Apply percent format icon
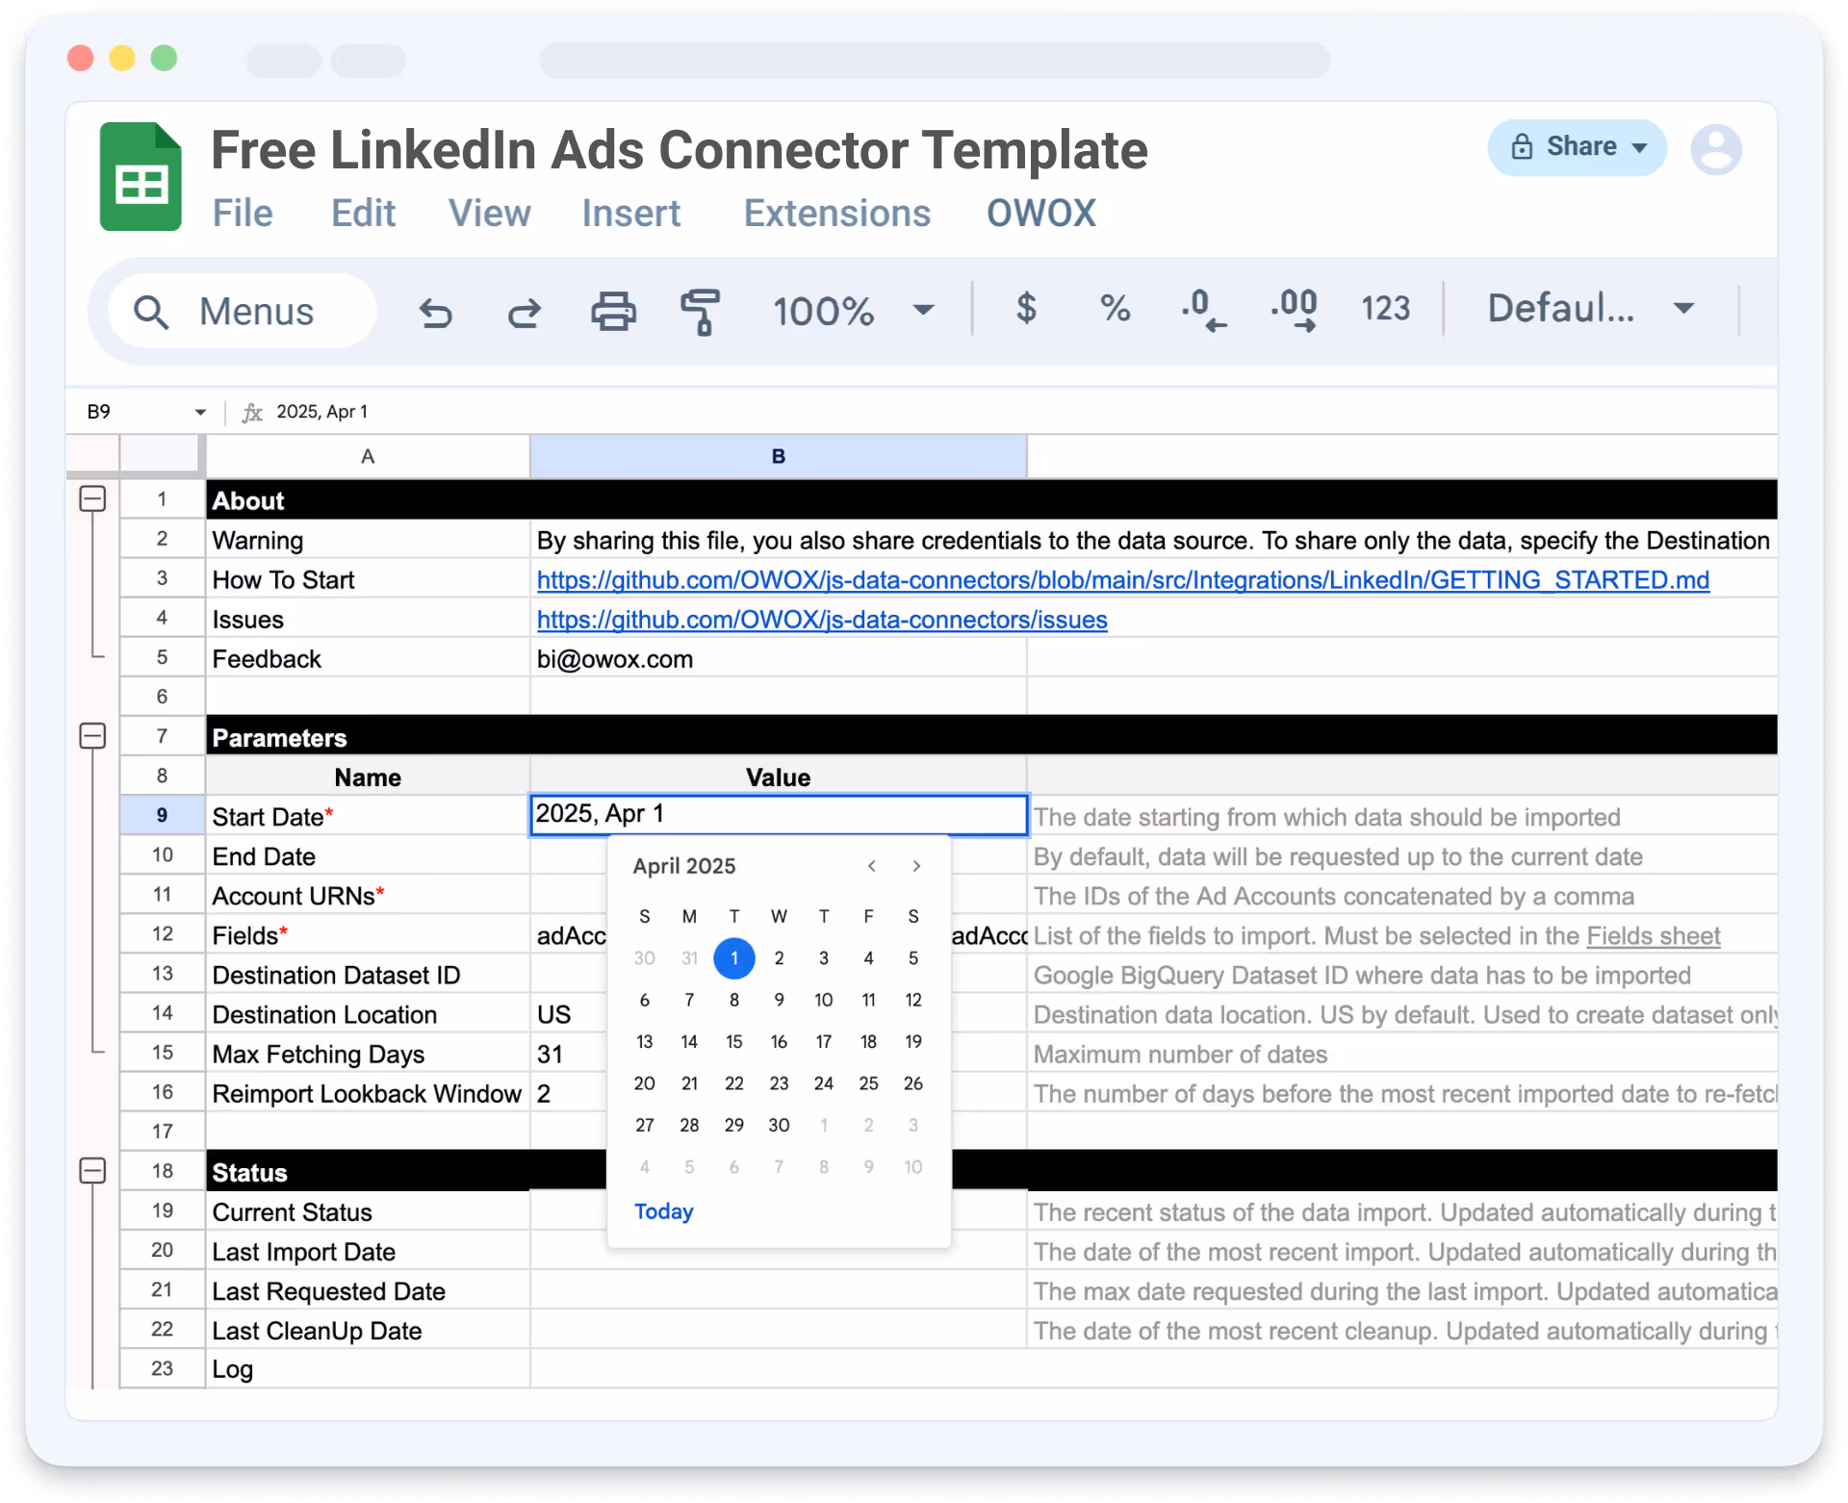Image resolution: width=1848 pixels, height=1503 pixels. (1115, 309)
